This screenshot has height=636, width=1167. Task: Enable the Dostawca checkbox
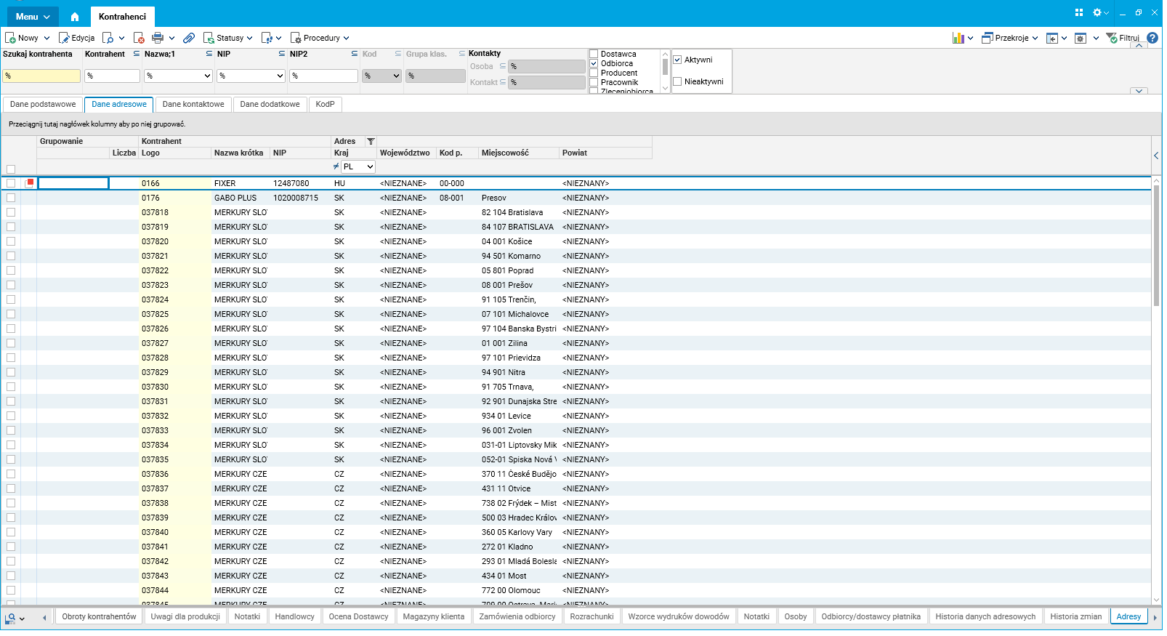pyautogui.click(x=594, y=54)
